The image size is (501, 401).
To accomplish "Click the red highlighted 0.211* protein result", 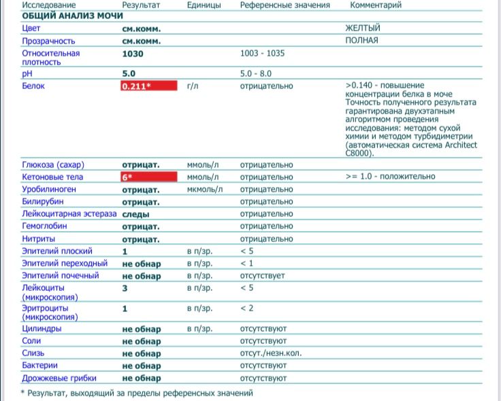I will click(148, 86).
